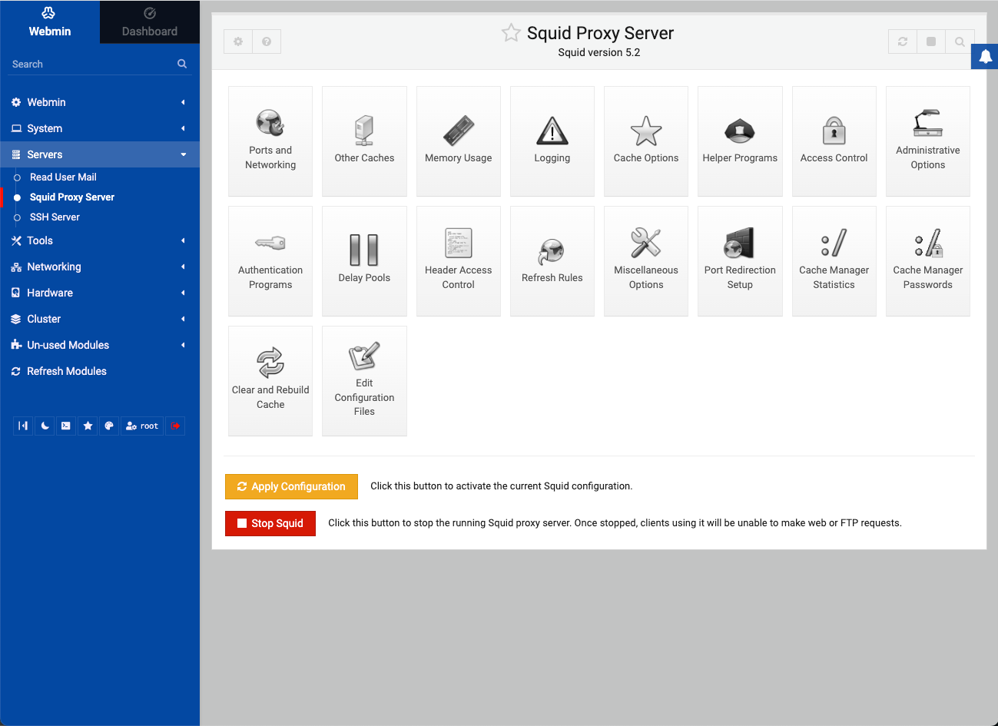Open Cache Manager Passwords
Screen dimensions: 998x726
click(928, 261)
